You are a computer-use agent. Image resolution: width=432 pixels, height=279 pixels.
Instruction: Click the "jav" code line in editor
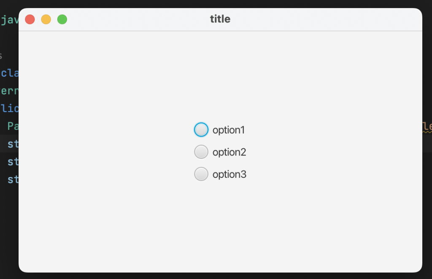[x=9, y=20]
